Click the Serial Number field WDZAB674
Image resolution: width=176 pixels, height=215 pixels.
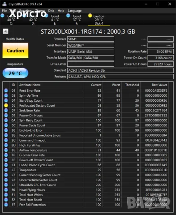[x=90, y=45]
